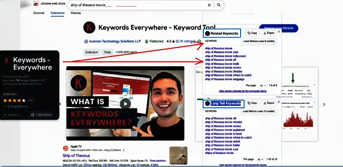Viewport: 343px width, 167px height.
Task: Click the search magnifier icon
Action: [x=219, y=5]
